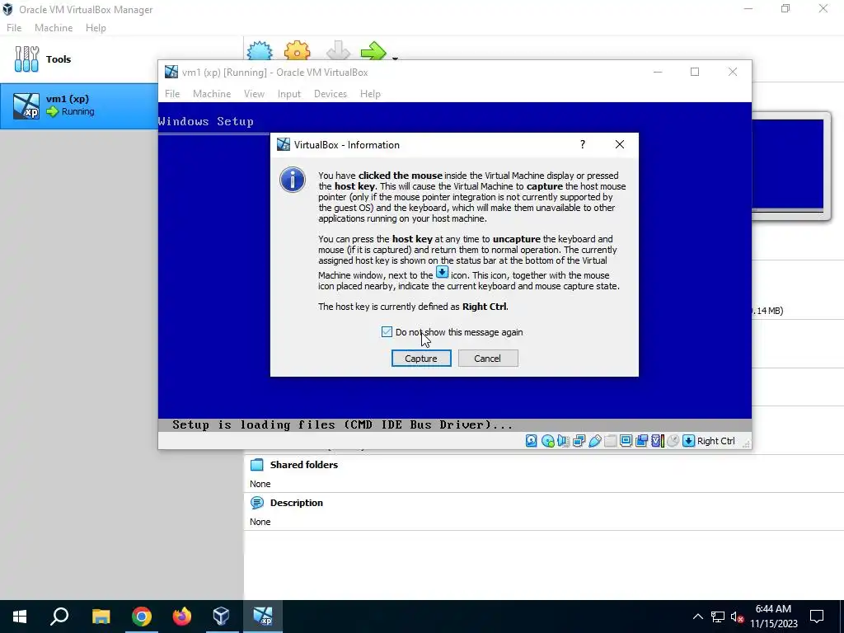
Task: Open Machine menu in the vm1 window
Action: [212, 94]
